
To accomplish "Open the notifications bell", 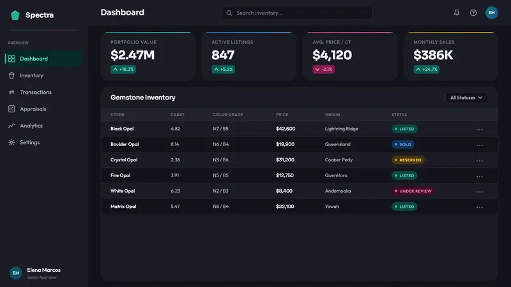I will tap(457, 13).
